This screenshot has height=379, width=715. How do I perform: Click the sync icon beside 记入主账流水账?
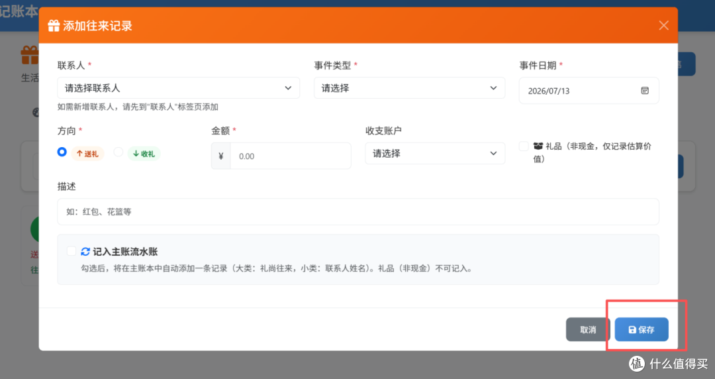[x=85, y=252]
